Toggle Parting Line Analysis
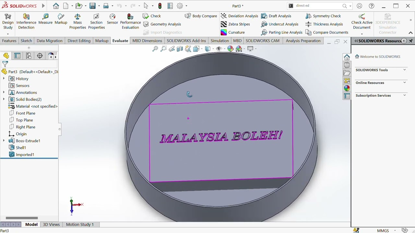The width and height of the screenshot is (415, 233). click(282, 32)
